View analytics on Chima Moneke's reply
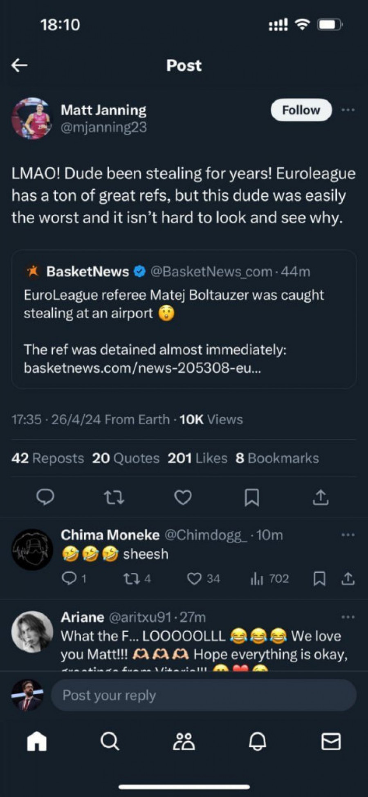Viewport: 368px width, 797px height. click(256, 579)
